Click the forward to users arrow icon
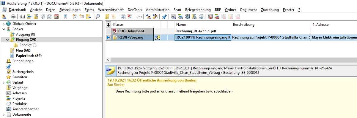The height and width of the screenshot is (118, 357). (148, 17)
